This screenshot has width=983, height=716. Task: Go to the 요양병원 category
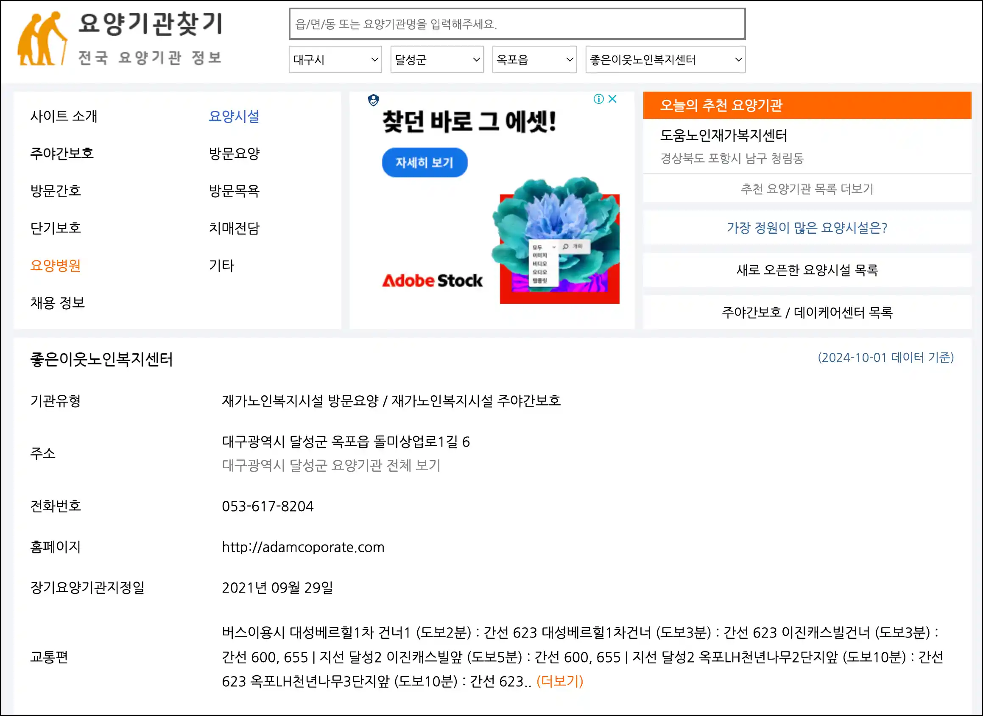tap(56, 265)
